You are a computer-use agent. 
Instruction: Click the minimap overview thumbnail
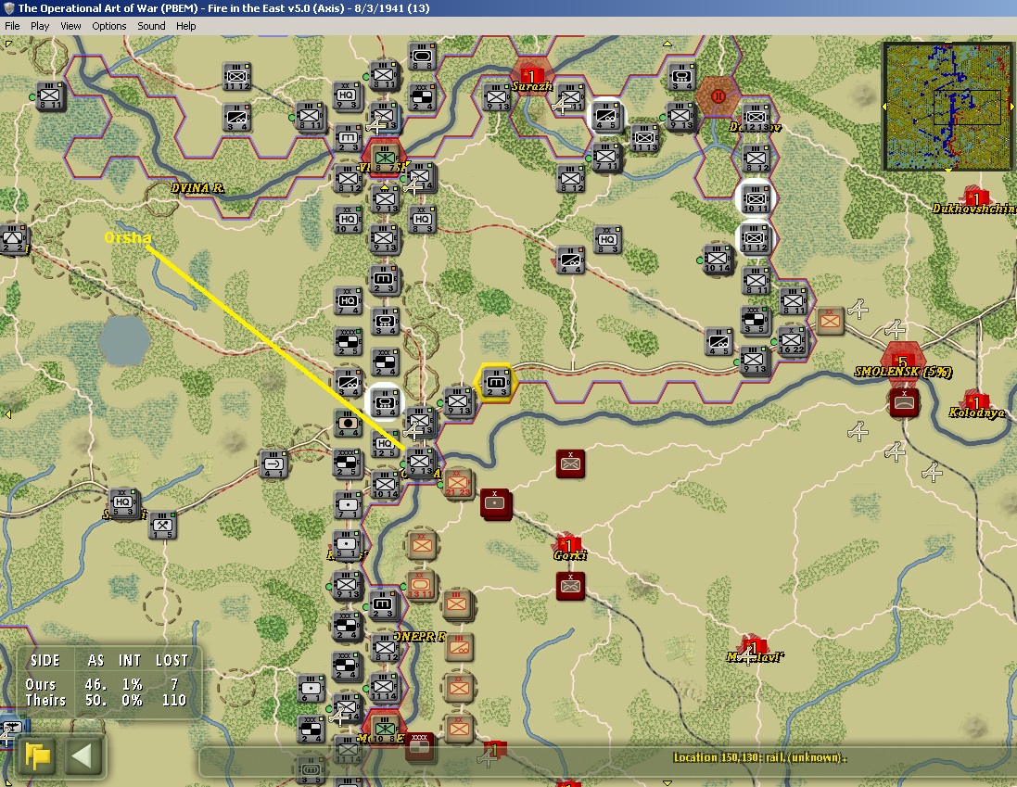point(947,106)
